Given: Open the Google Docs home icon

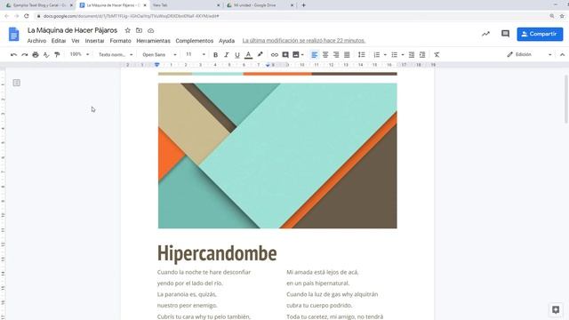Looking at the screenshot, I should click(14, 34).
